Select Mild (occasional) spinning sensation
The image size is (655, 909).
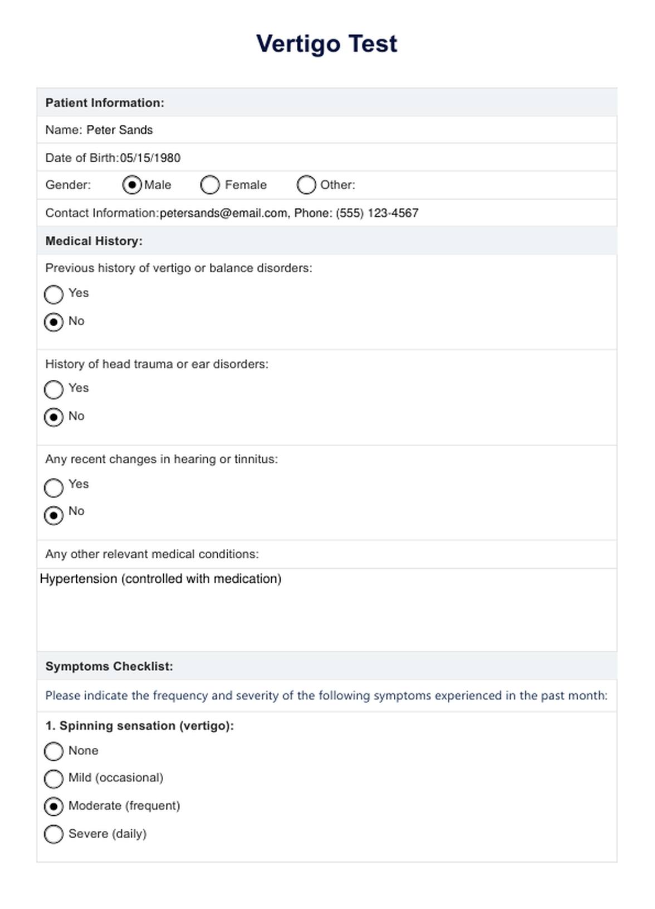coord(53,779)
